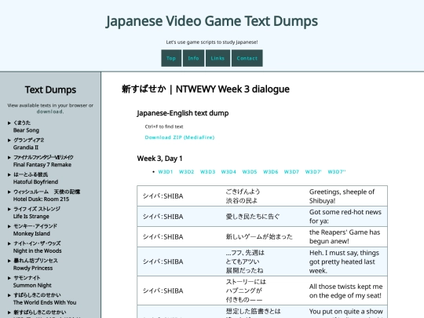This screenshot has height=318, width=424.
Task: Expand the Life Is Strange entry arrow
Action: click(x=9, y=209)
